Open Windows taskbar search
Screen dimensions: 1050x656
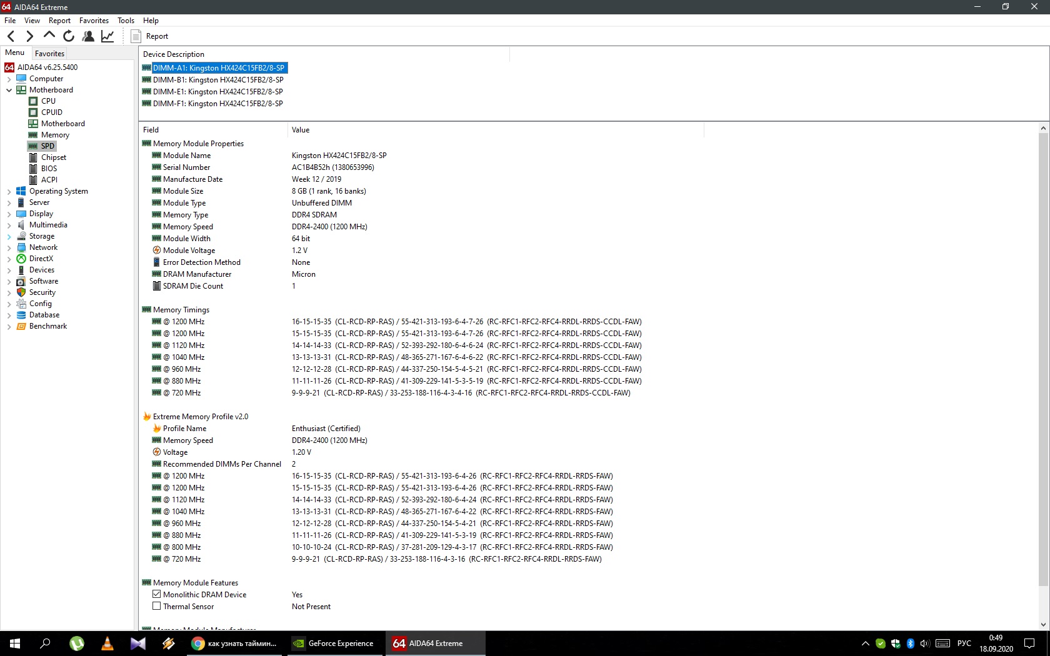[45, 644]
